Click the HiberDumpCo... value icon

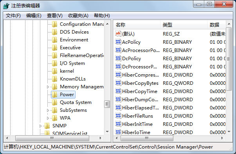[118, 99]
